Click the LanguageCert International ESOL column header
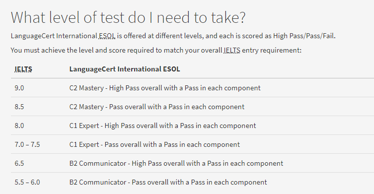 (125, 69)
